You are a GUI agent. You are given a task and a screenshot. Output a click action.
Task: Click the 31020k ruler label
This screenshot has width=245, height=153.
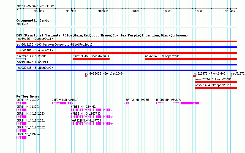(x=167, y=11)
